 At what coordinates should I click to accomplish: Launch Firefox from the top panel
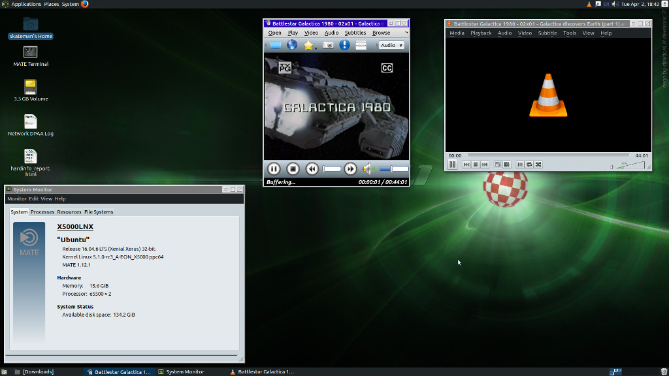pyautogui.click(x=84, y=4)
